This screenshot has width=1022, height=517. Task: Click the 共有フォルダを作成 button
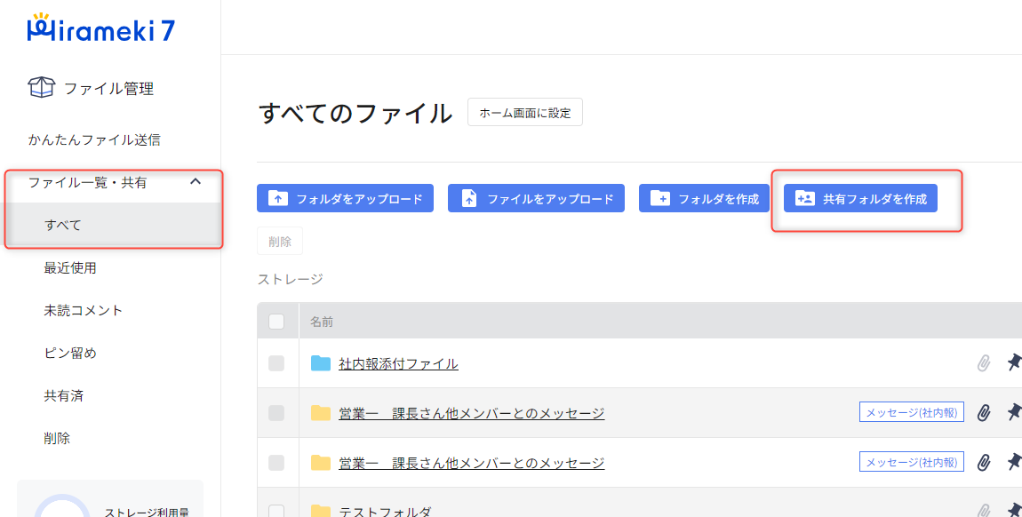tap(860, 198)
